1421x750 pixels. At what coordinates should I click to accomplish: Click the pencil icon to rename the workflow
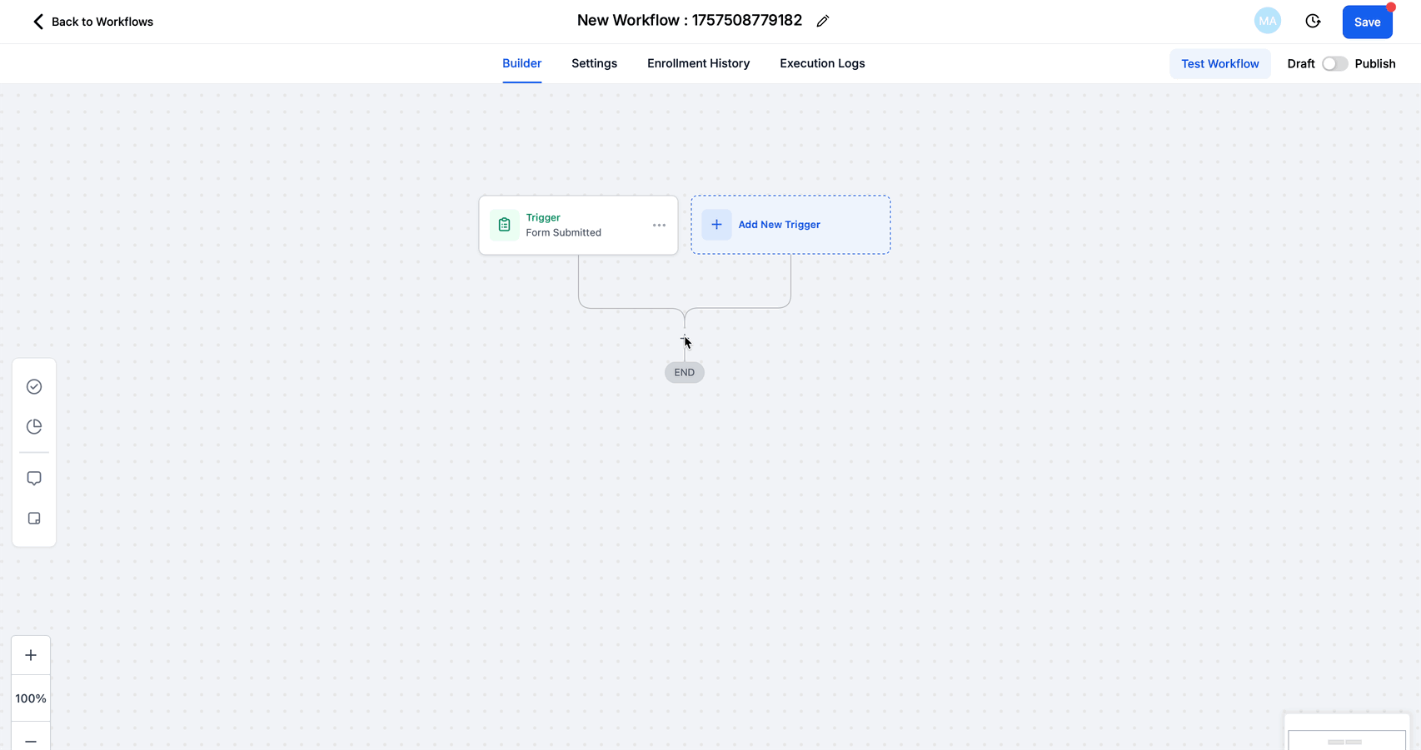point(823,20)
